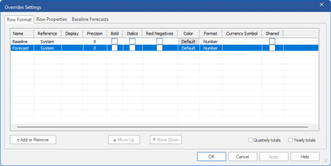Open the Default color cell for Baseline
Screen dimensions: 331x166
point(189,41)
